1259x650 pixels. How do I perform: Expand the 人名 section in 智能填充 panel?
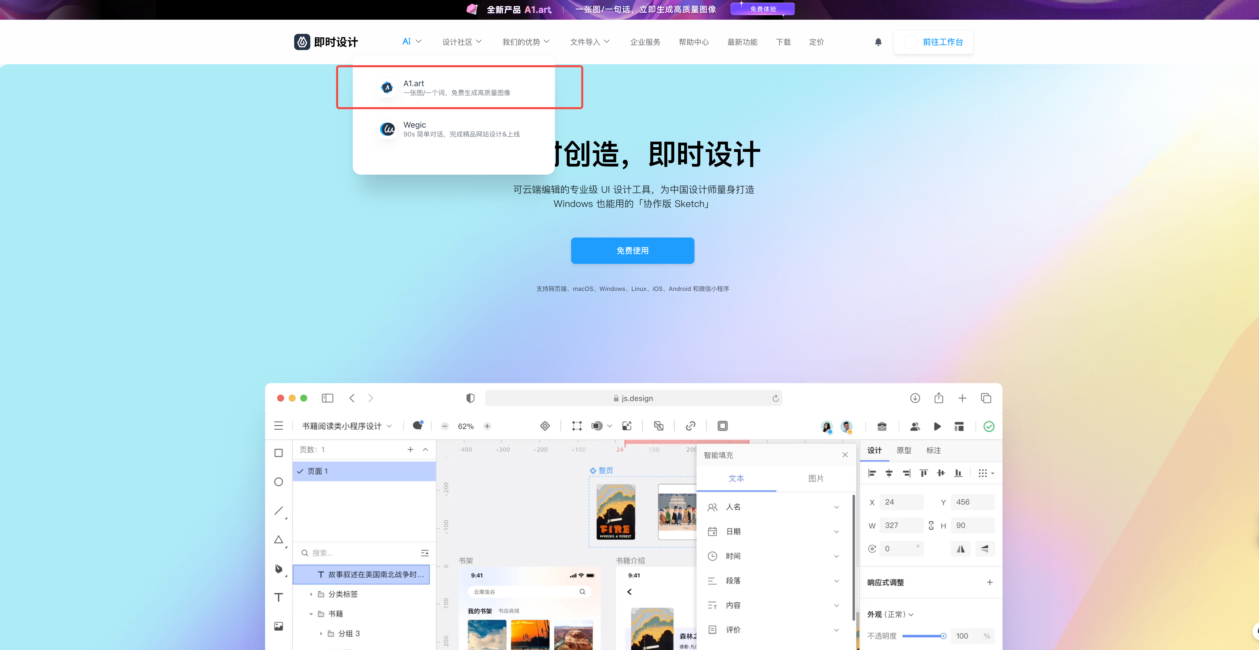[x=837, y=507]
